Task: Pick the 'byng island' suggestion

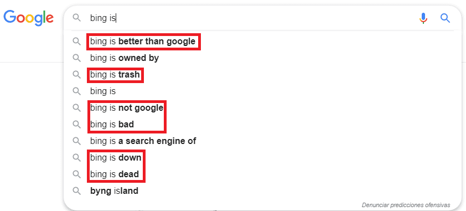Action: coord(114,191)
